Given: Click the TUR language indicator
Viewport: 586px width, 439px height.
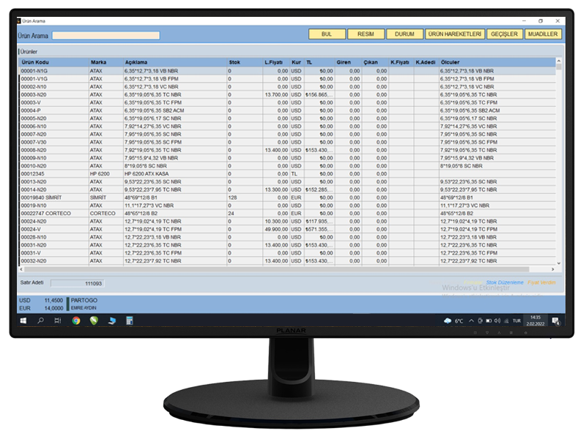Looking at the screenshot, I should click(516, 320).
